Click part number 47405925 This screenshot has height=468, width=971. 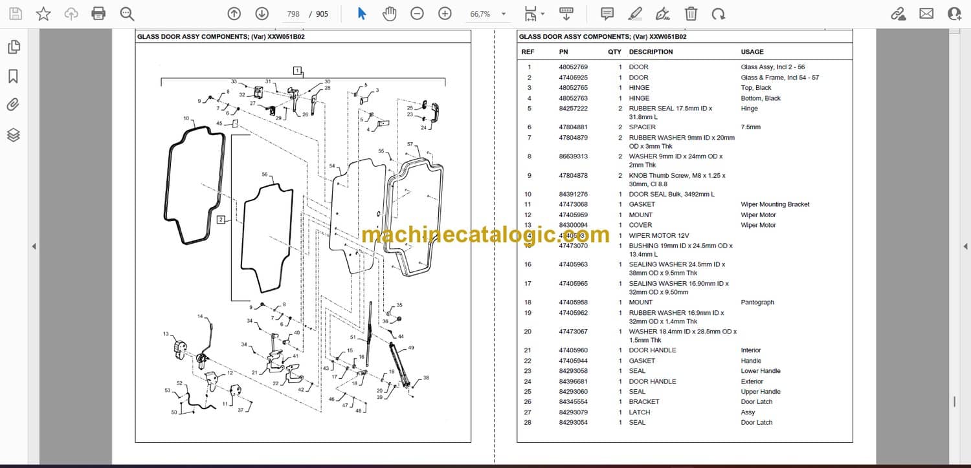pyautogui.click(x=573, y=78)
